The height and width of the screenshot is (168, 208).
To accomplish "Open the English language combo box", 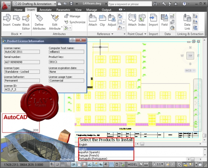I will pos(106,145).
